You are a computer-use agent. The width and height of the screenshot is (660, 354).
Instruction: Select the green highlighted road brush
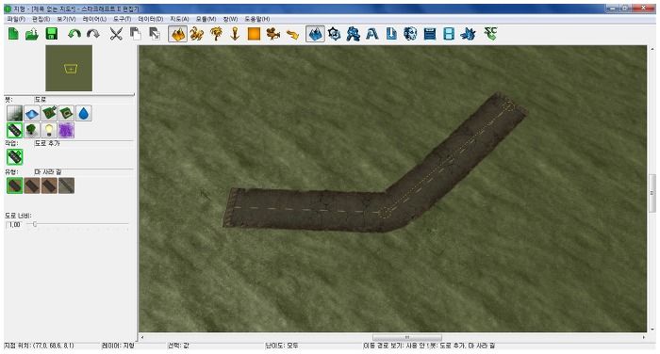click(15, 130)
